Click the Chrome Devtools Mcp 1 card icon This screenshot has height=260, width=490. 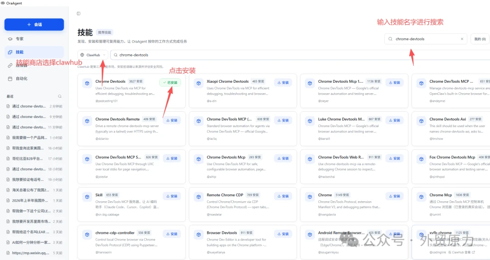point(310,83)
